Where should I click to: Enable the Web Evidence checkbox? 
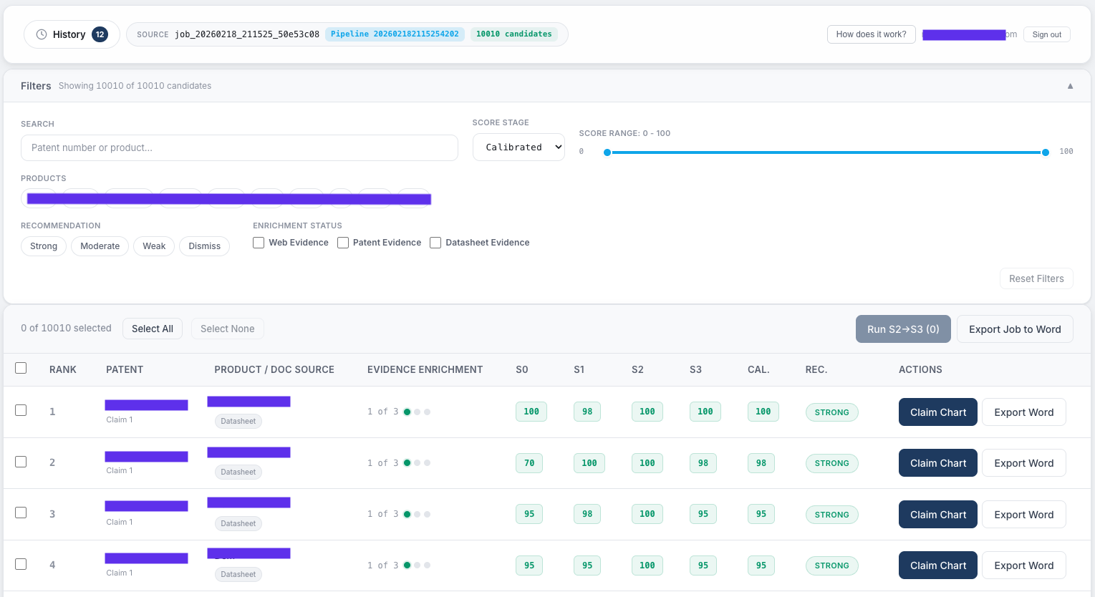[x=259, y=243]
